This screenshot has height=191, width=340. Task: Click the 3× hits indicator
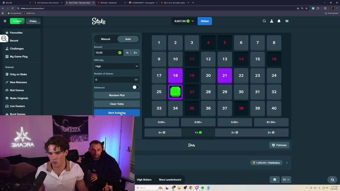(271, 132)
